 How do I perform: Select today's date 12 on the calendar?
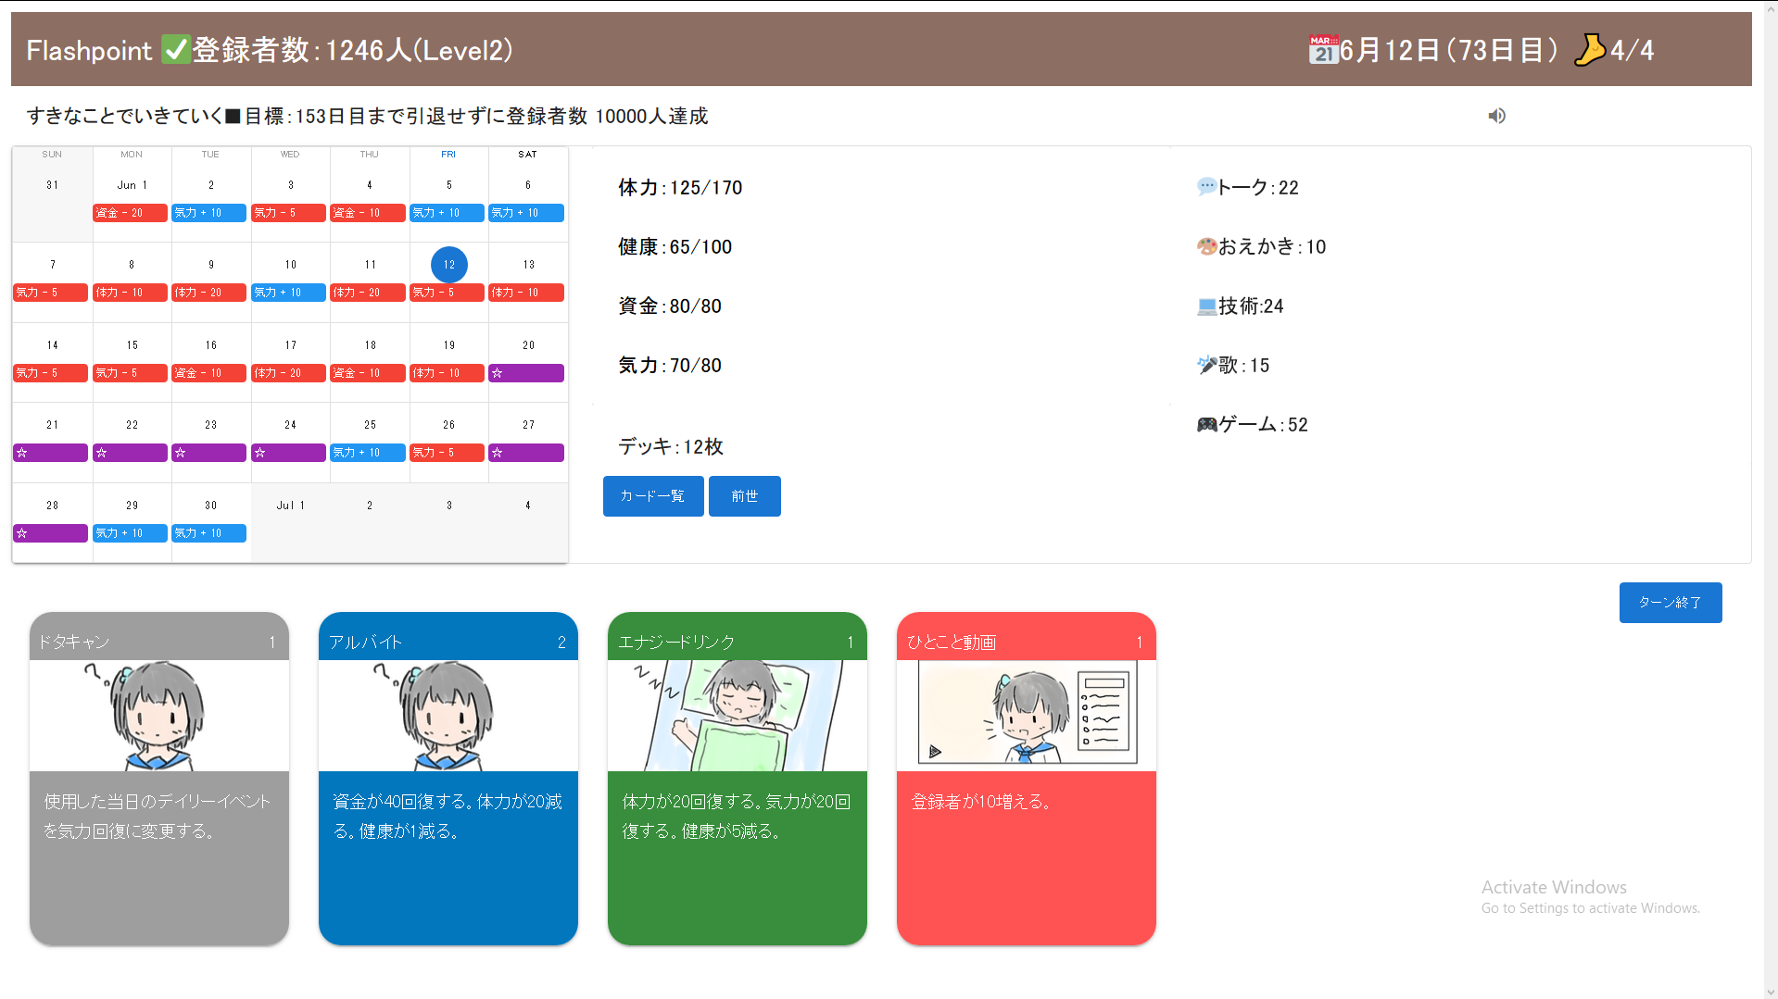[449, 265]
